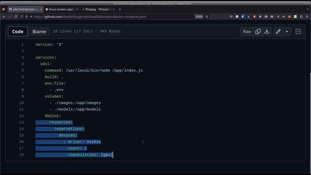The image size is (311, 175).
Task: Reload the current page
Action: [x=16, y=17]
